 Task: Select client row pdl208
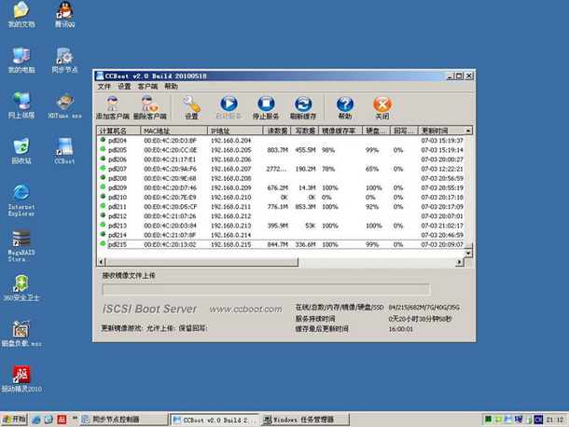coord(282,178)
